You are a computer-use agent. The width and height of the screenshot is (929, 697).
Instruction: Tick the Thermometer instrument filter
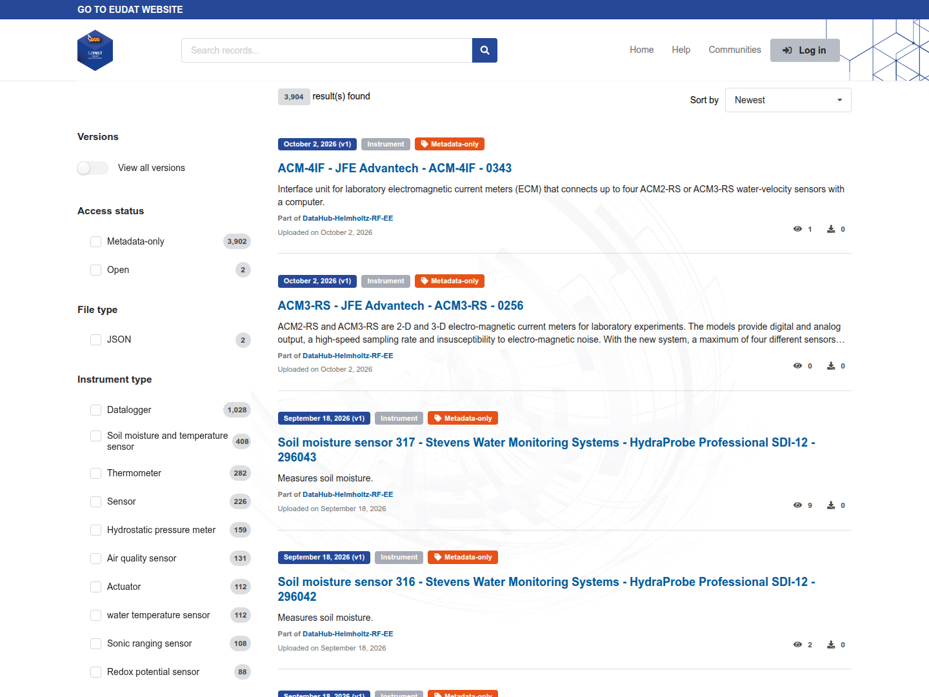pyautogui.click(x=95, y=473)
